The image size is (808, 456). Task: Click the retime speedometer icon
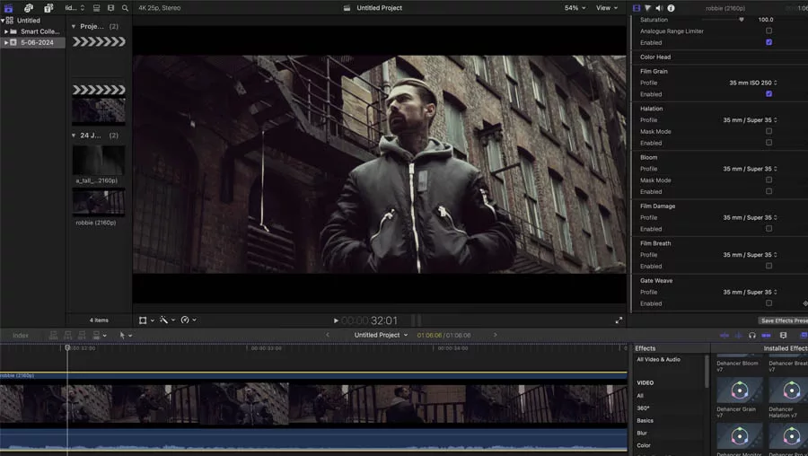[x=185, y=320]
